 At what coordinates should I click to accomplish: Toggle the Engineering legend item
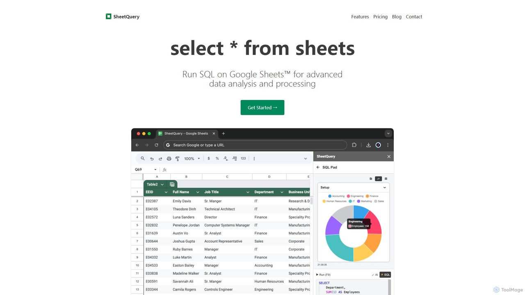[355, 196]
